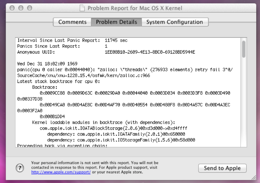Screen dimensions: 260x183
Task: Close the Problem Report window
Action: pos(12,8)
